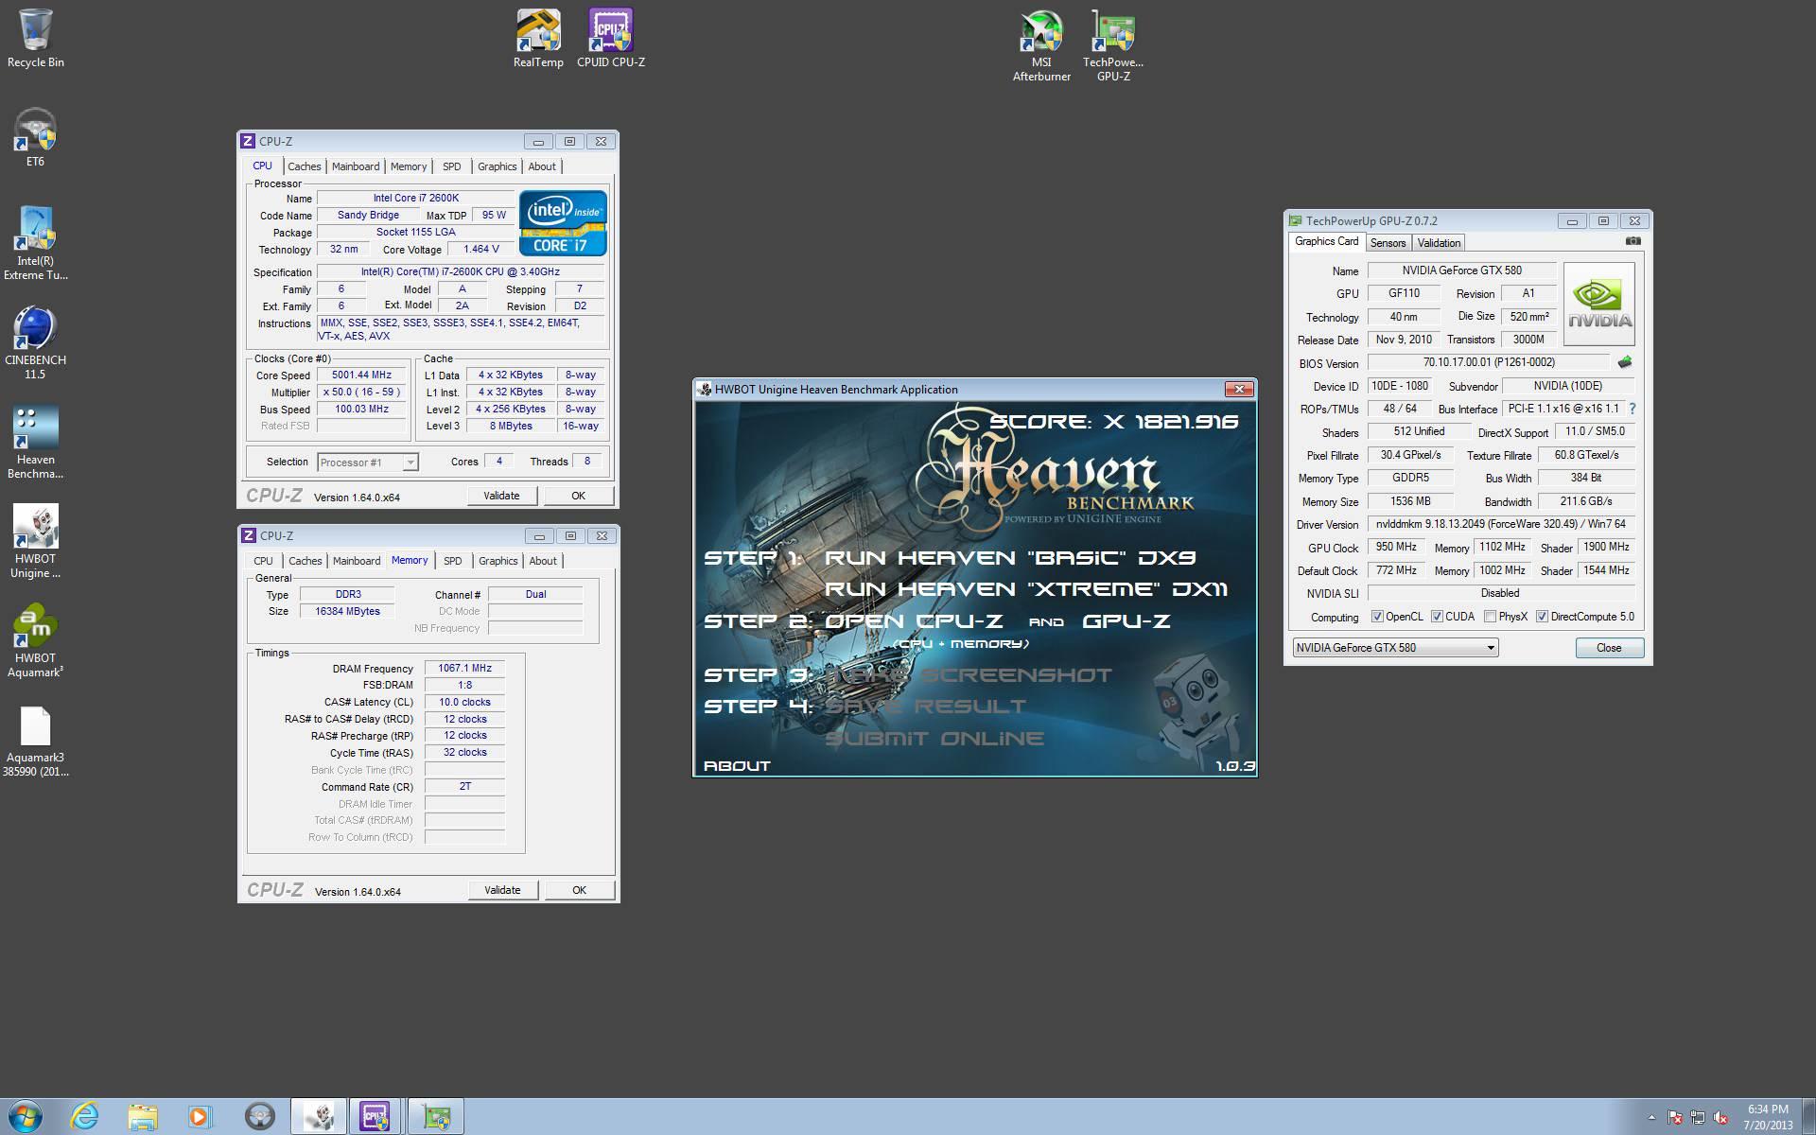
Task: Click Run Heaven "Xtreme" DX11
Action: coord(1026,589)
